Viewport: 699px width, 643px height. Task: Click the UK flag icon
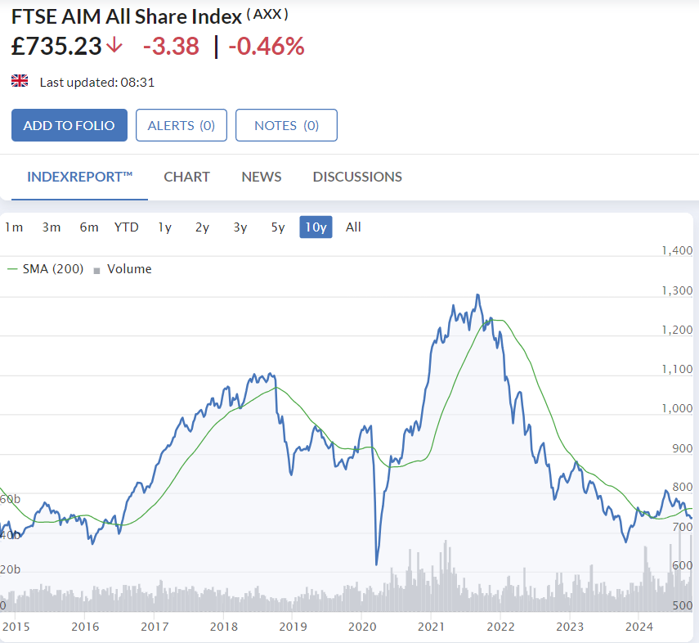coord(20,81)
